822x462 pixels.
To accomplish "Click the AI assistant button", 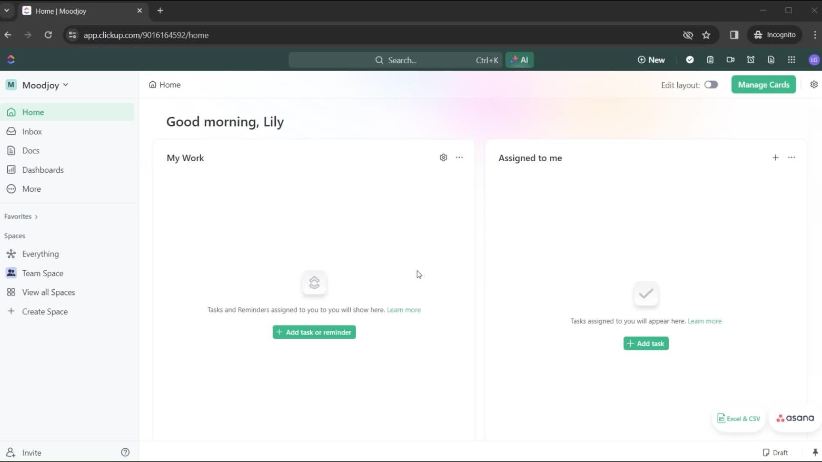I will [520, 60].
